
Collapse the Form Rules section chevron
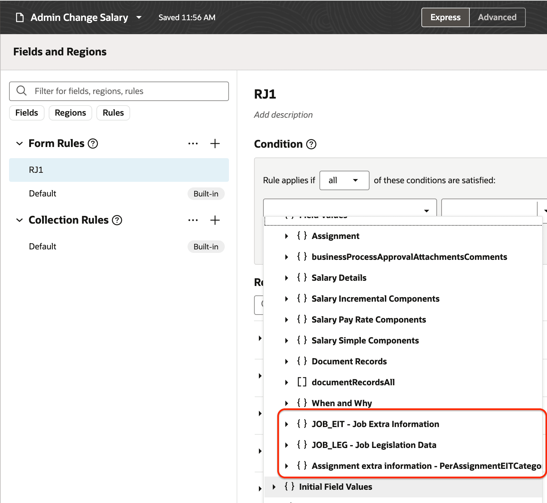19,144
